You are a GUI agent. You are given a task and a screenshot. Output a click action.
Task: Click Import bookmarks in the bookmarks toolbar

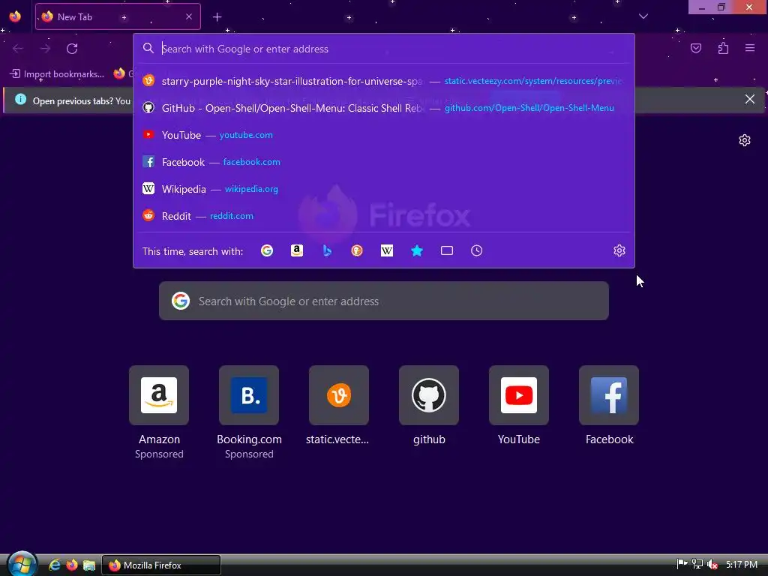tap(57, 74)
